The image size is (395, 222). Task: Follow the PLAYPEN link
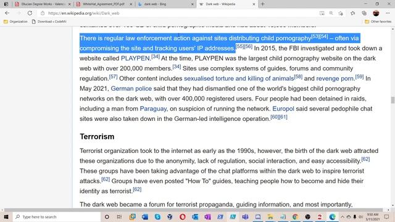click(x=135, y=59)
